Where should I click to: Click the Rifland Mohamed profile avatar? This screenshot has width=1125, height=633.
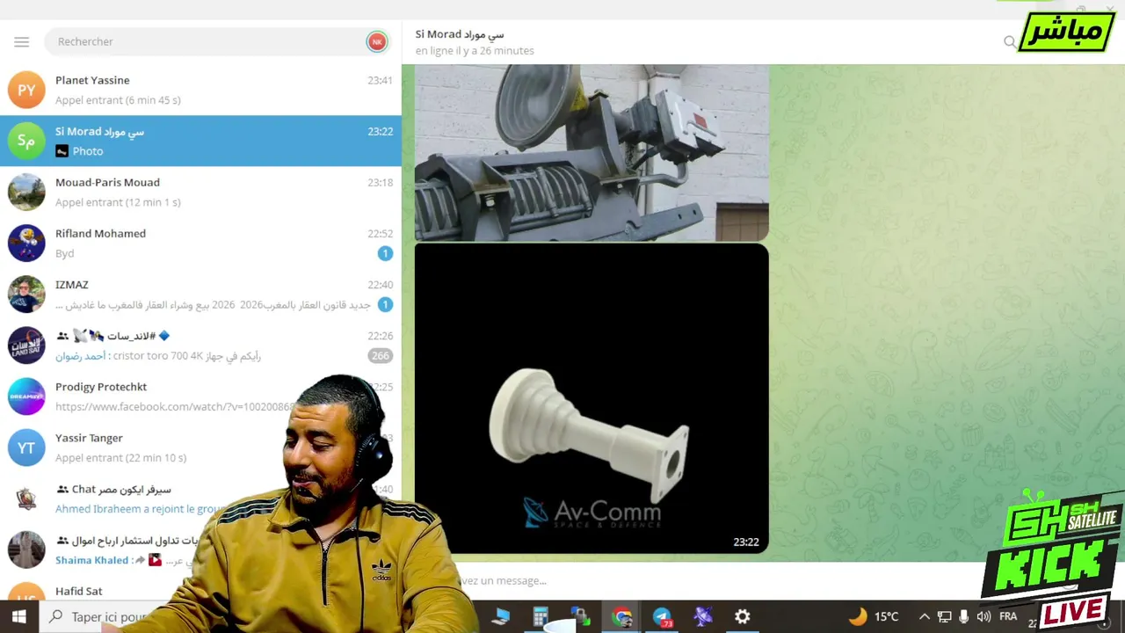click(x=26, y=243)
